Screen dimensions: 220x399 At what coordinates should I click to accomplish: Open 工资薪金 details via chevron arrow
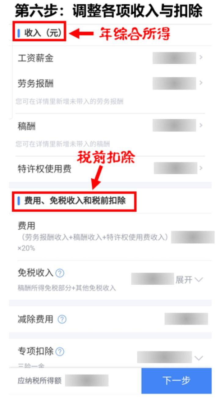[201, 58]
